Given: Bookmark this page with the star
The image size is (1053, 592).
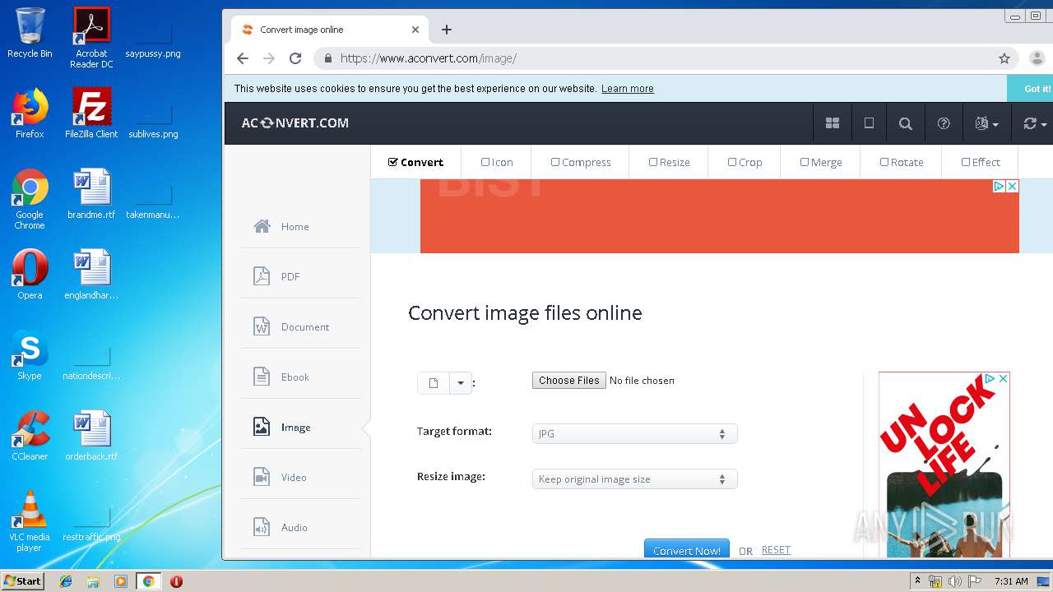Looking at the screenshot, I should pos(1004,58).
